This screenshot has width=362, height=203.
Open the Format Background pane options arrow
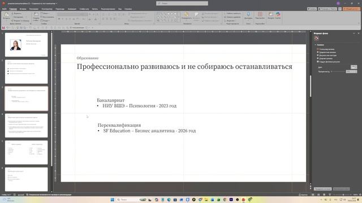point(354,33)
